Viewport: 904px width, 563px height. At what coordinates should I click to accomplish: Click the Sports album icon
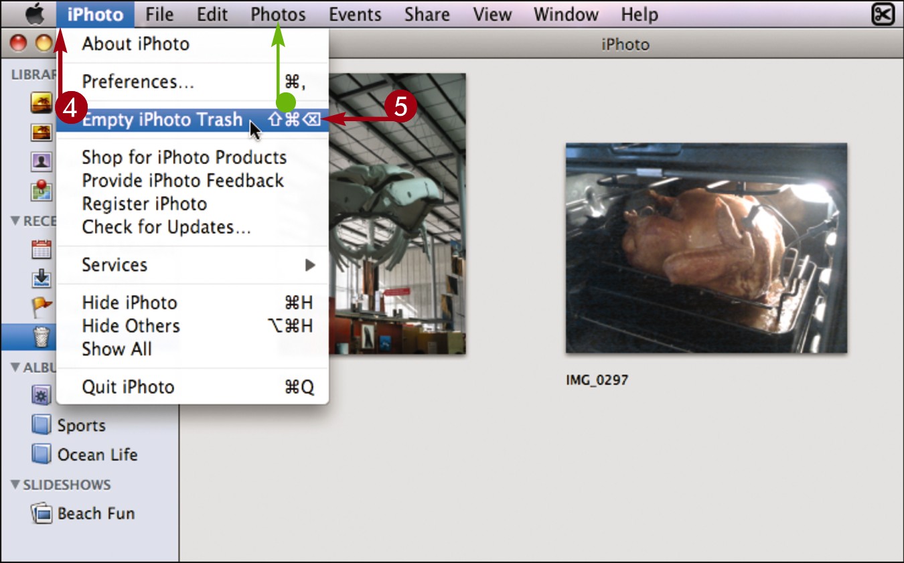(42, 425)
